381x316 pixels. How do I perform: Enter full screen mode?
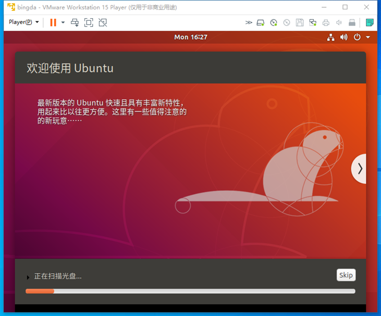pos(89,22)
